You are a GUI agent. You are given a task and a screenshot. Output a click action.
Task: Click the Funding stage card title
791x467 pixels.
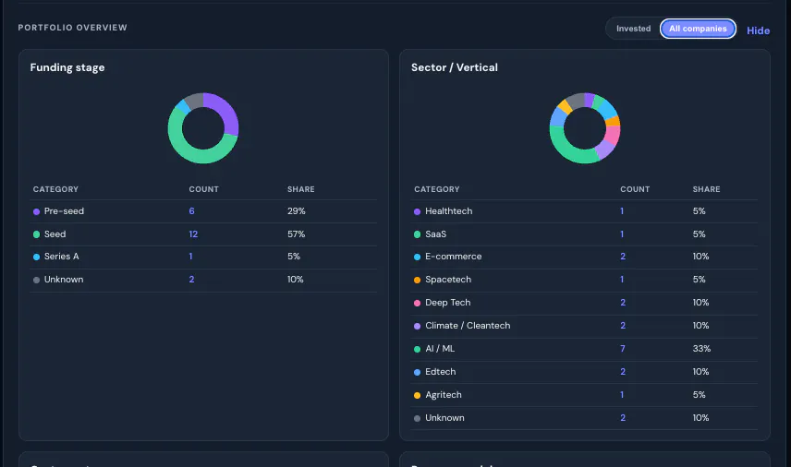[67, 67]
